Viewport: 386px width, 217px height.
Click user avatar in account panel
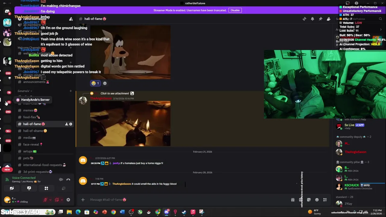7,200
